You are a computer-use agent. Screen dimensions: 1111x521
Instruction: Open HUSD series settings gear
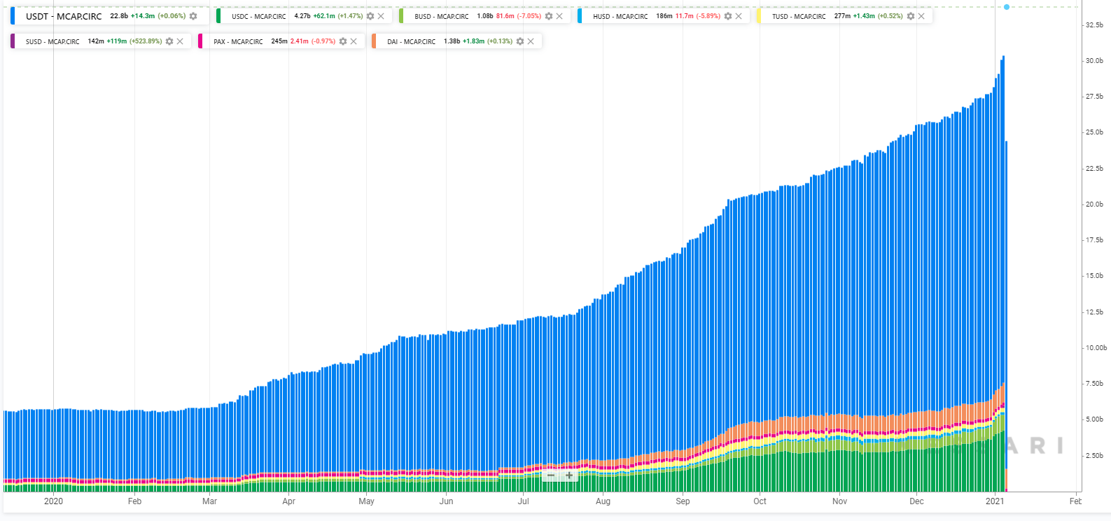[x=728, y=16]
